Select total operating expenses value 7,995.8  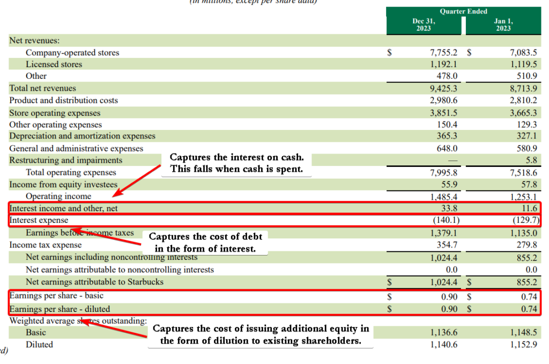443,173
